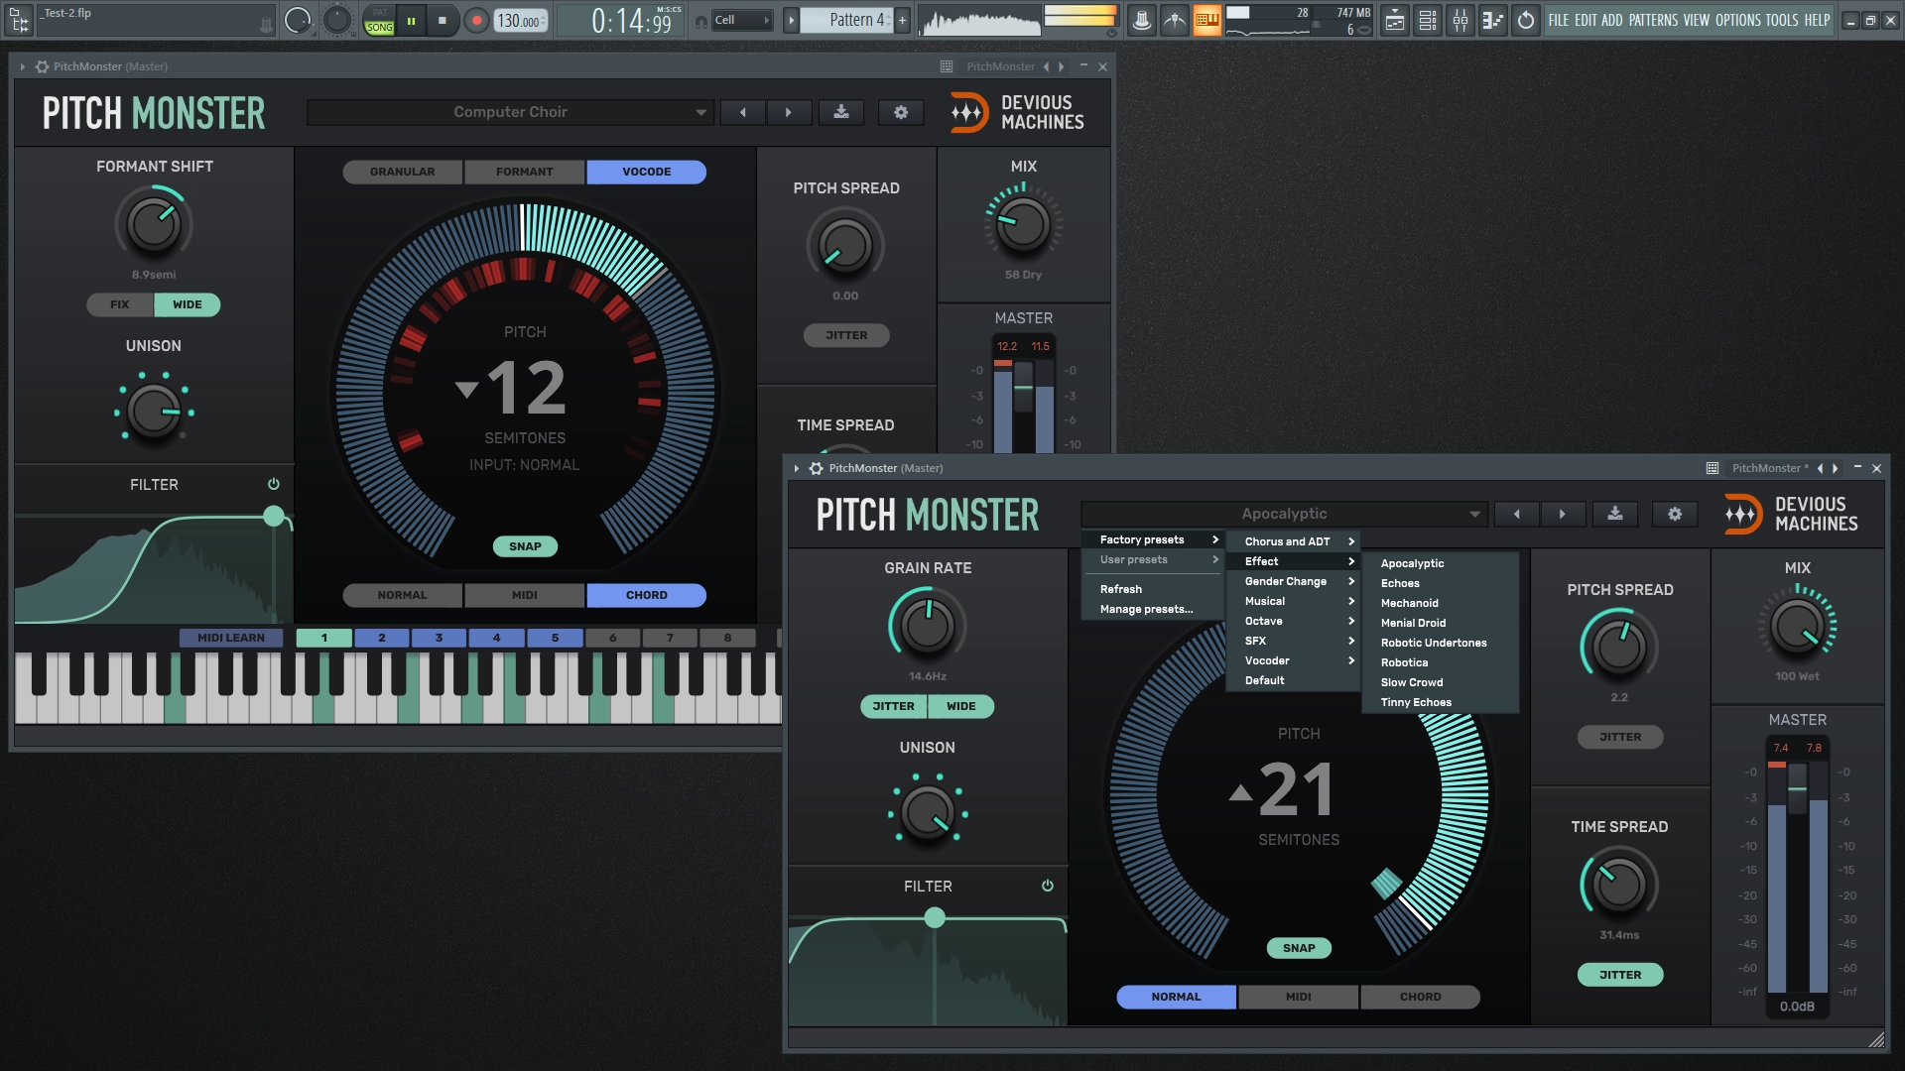The width and height of the screenshot is (1905, 1071).
Task: Open settings gear in Computer Choir window
Action: pyautogui.click(x=901, y=112)
